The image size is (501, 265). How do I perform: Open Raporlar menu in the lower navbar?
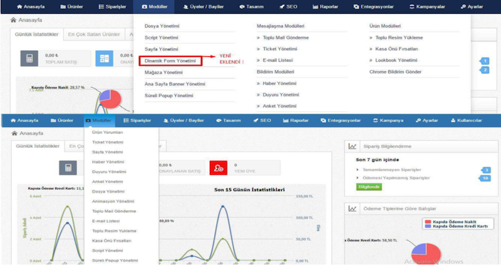coord(296,120)
